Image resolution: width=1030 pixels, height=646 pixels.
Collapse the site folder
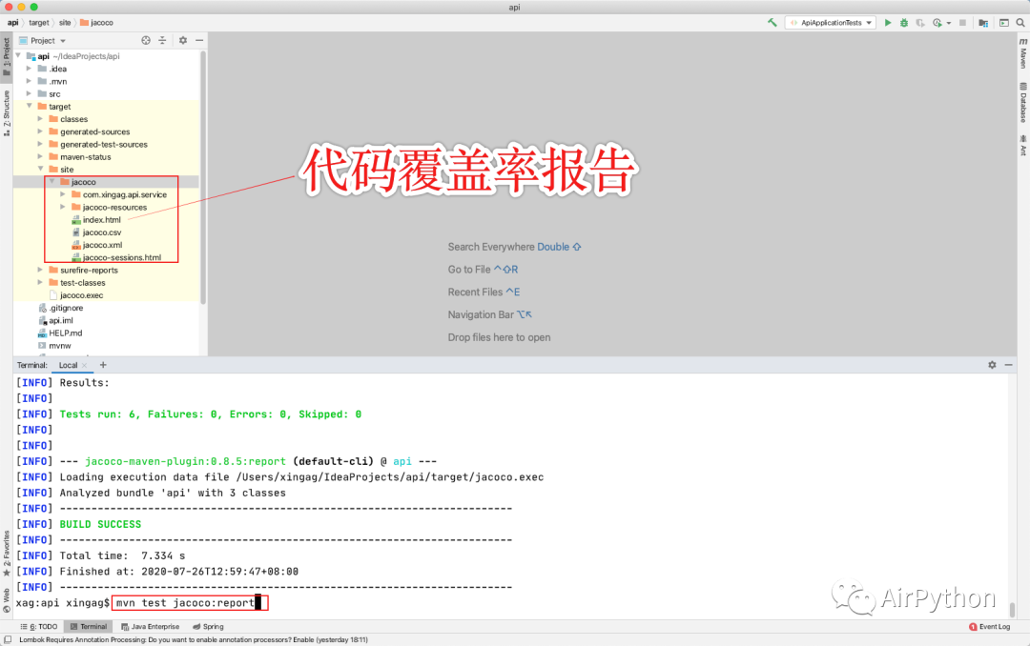pyautogui.click(x=40, y=170)
